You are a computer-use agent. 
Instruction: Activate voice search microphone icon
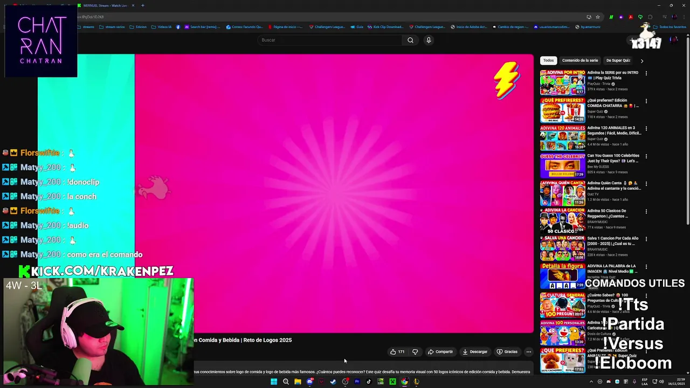pos(429,40)
